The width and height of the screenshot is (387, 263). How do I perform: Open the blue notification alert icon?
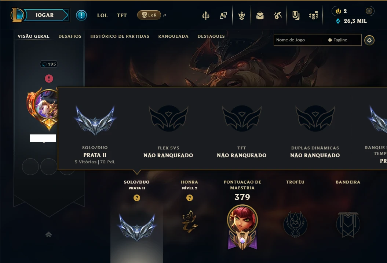[81, 15]
